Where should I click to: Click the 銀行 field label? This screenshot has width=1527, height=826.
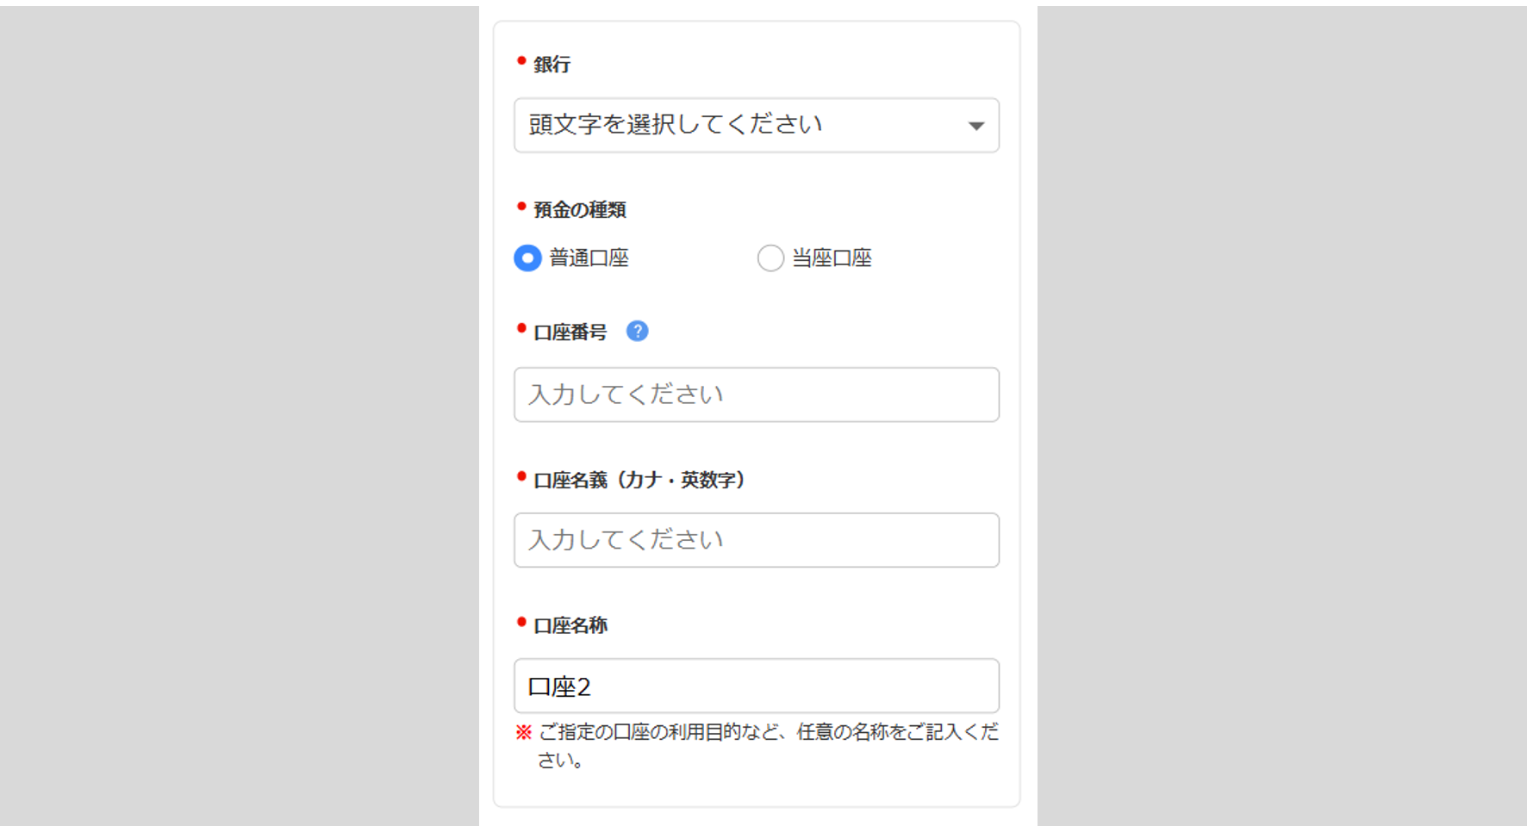[552, 65]
